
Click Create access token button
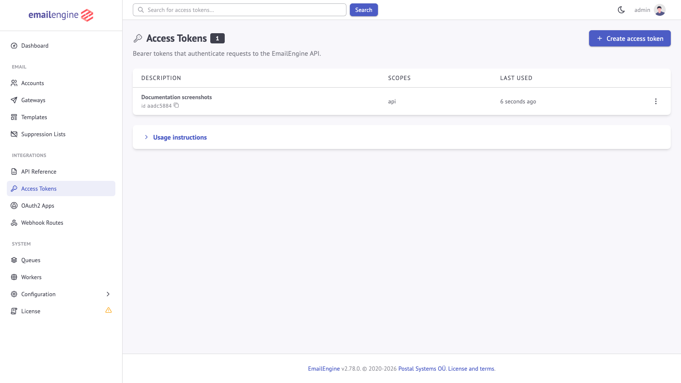click(x=630, y=38)
